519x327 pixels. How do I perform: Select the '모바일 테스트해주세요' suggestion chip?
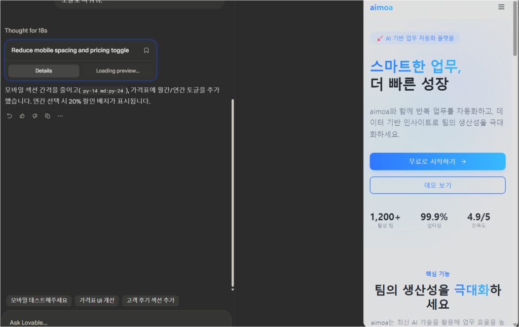point(38,301)
